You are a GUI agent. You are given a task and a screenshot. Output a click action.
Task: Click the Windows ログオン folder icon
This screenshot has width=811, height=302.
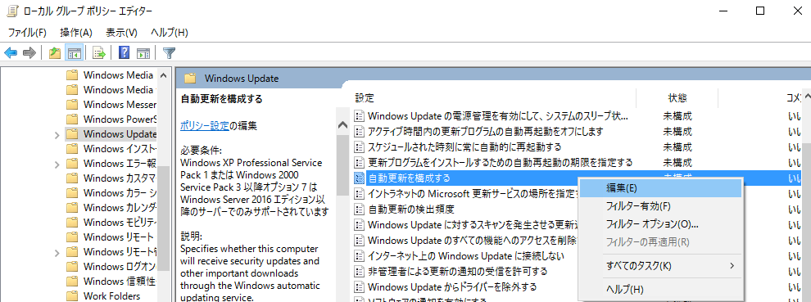[x=72, y=267]
